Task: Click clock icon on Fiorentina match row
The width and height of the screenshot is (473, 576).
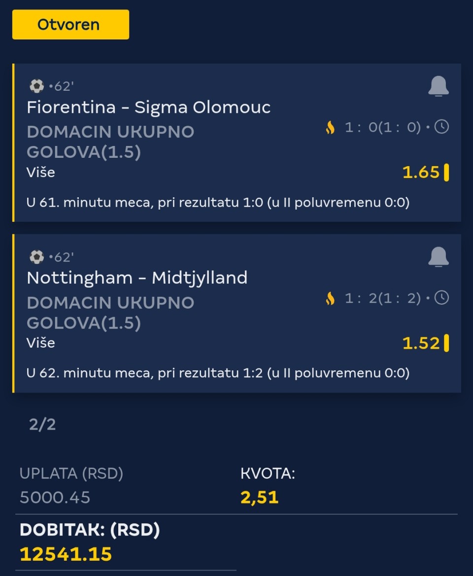Action: (x=441, y=127)
